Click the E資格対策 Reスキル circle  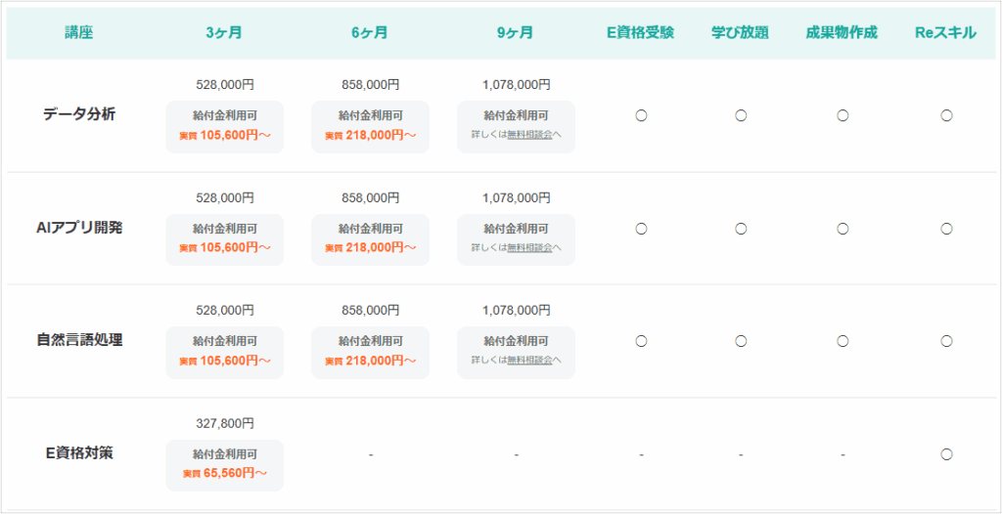pos(946,454)
